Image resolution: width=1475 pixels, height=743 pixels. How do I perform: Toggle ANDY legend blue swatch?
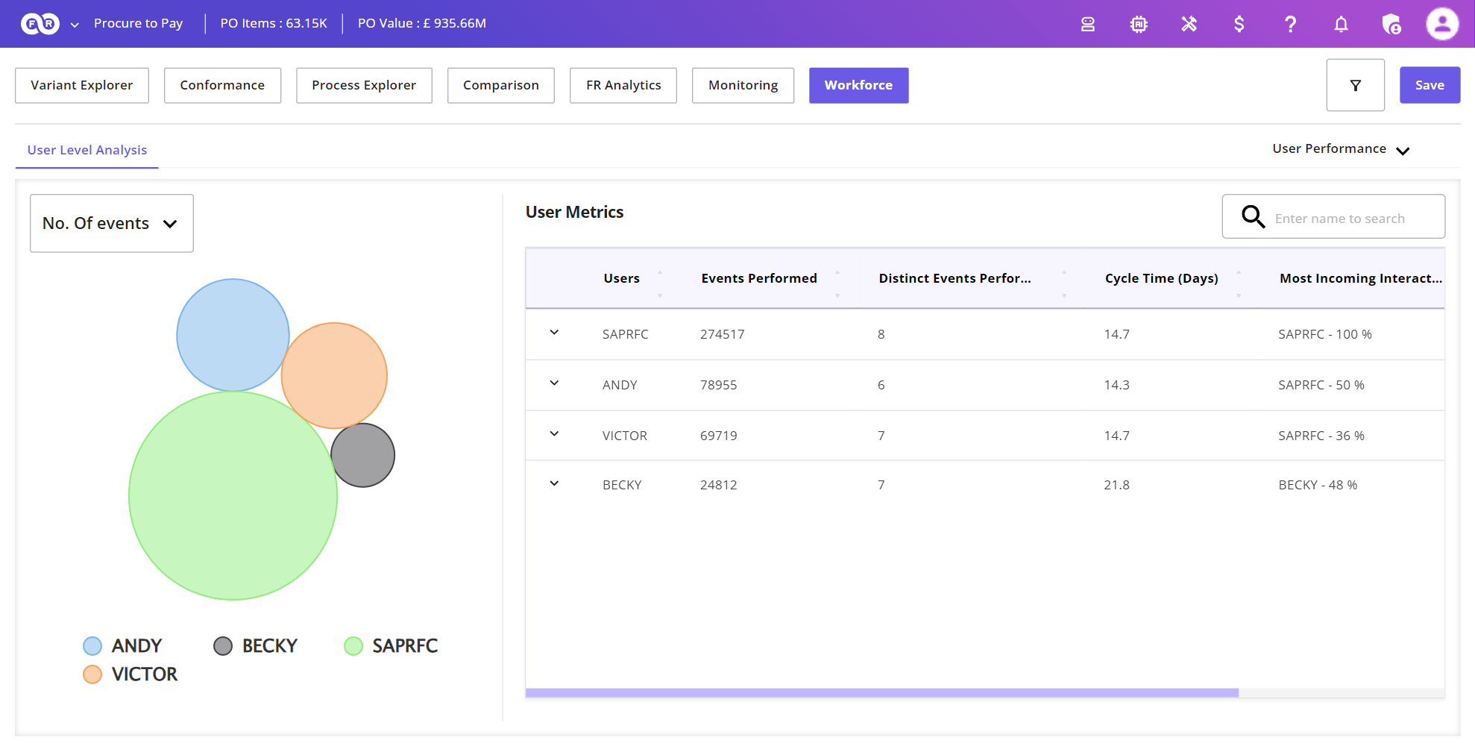[92, 646]
